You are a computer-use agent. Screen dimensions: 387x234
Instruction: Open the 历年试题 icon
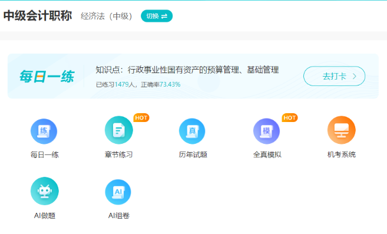pos(192,131)
